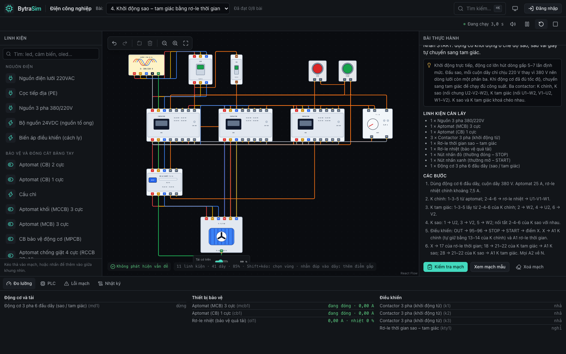Image resolution: width=566 pixels, height=354 pixels.
Task: Switch to the Đo lường tab
Action: point(19,284)
